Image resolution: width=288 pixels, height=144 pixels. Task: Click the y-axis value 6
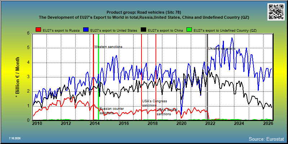pyautogui.click(x=28, y=33)
